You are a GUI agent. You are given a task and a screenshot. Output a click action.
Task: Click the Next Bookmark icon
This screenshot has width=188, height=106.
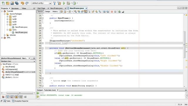[x=97, y=12]
